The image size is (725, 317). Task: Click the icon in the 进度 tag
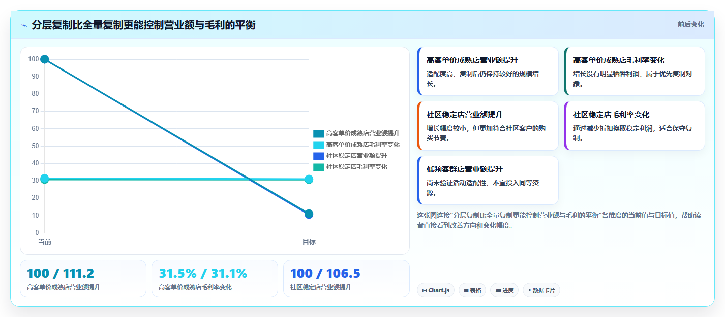tap(498, 291)
